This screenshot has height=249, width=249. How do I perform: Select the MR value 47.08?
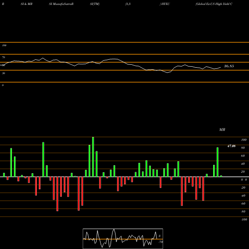point(232,146)
